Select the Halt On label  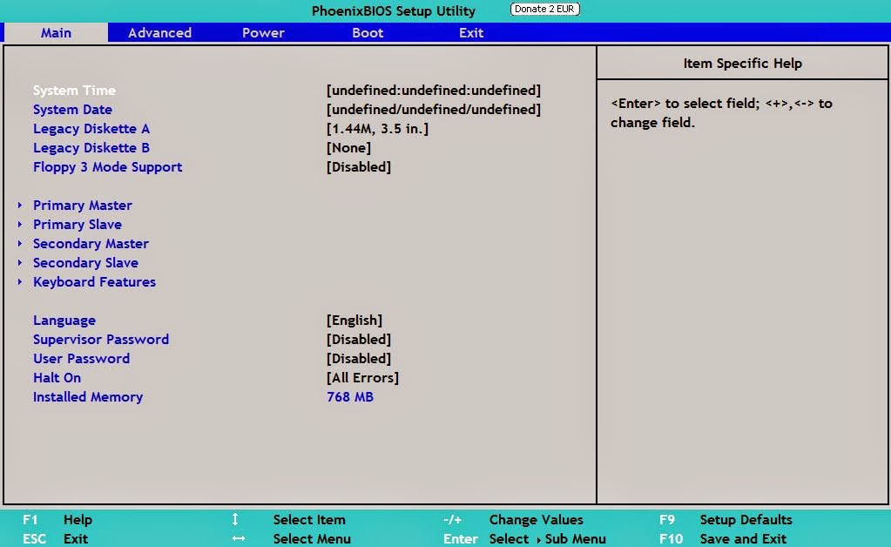coord(57,378)
